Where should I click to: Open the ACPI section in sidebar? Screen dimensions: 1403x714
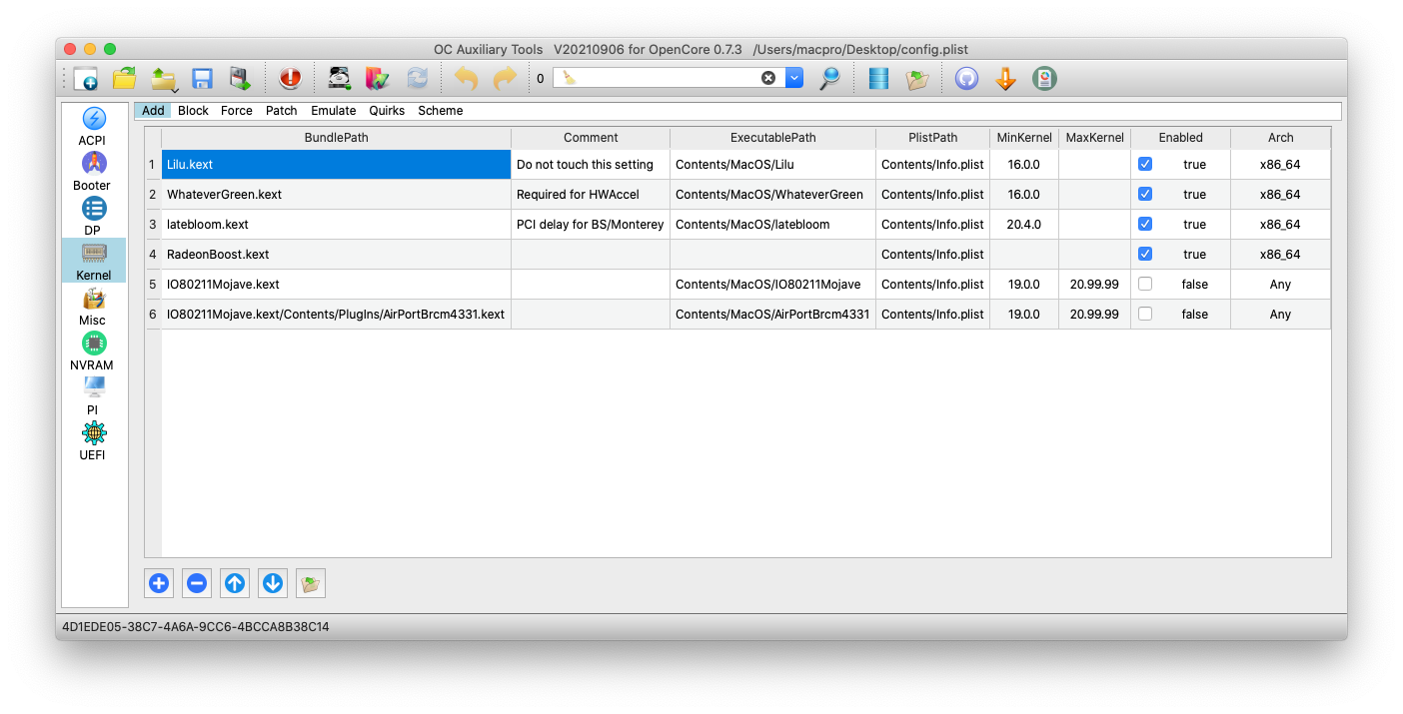click(x=93, y=127)
